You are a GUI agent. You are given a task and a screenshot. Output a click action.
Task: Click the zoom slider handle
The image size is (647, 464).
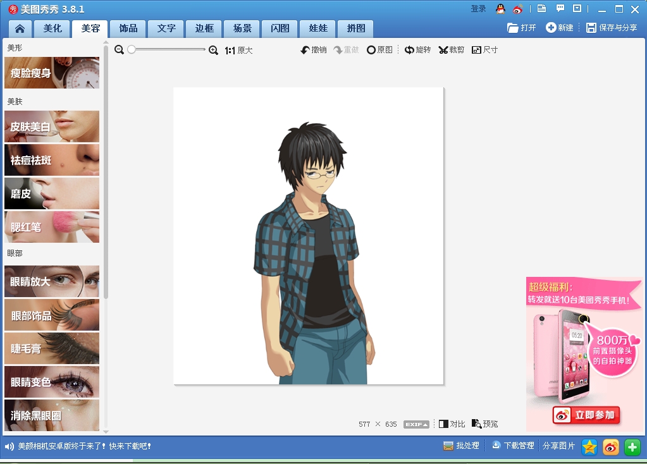point(132,49)
